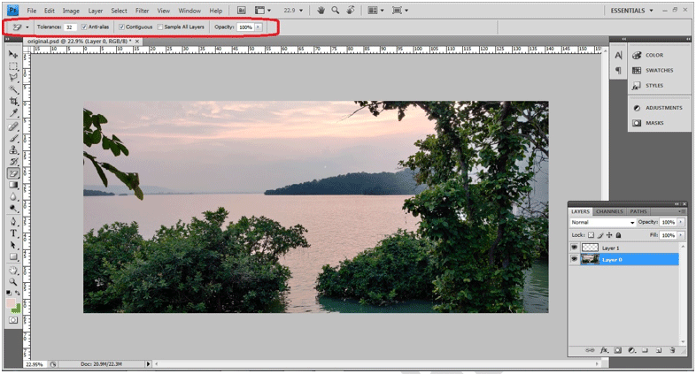Create a new layer
The width and height of the screenshot is (696, 374).
click(x=659, y=350)
